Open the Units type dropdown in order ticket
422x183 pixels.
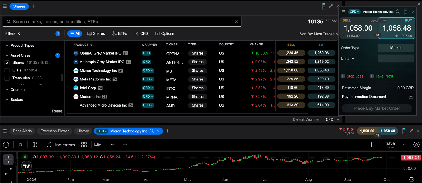point(348,59)
